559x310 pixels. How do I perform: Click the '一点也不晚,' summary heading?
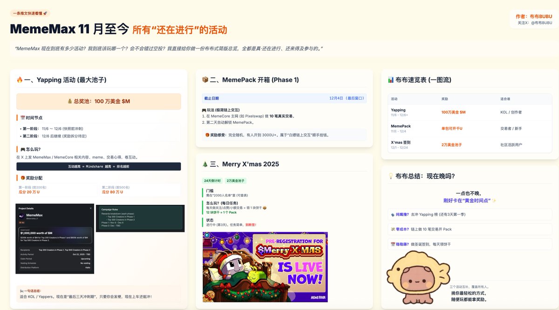[468, 193]
